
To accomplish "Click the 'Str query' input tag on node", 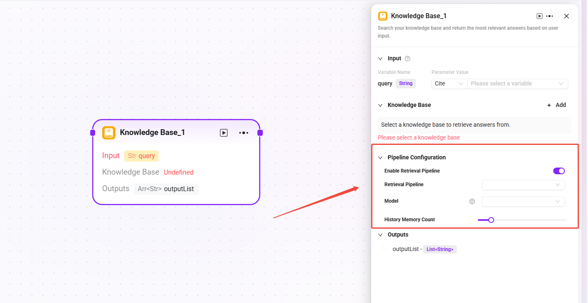I will point(141,156).
